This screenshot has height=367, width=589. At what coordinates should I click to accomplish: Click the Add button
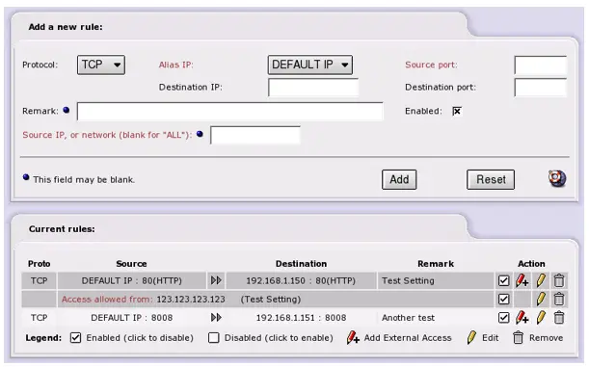pyautogui.click(x=399, y=179)
